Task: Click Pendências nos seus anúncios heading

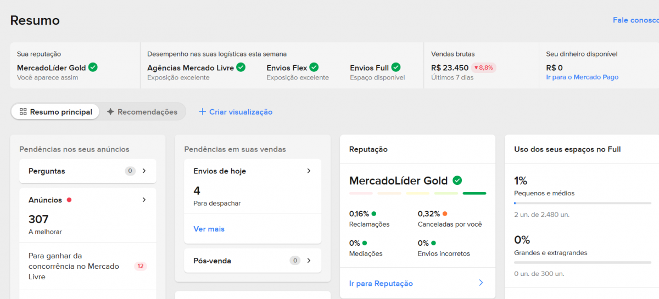Action: (x=74, y=149)
